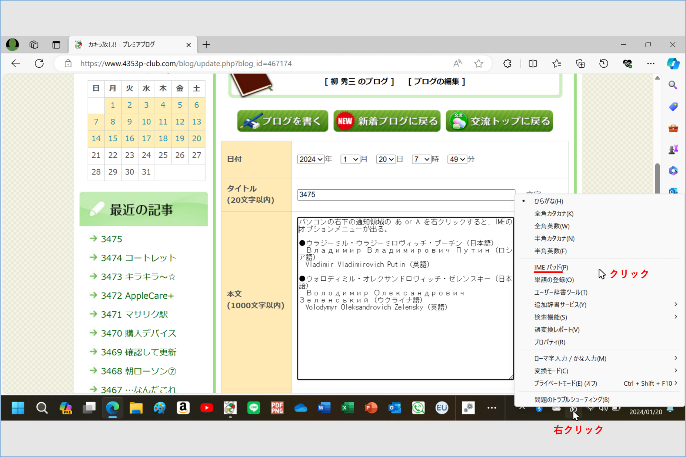Open the hour dropdown showing 7

421,159
